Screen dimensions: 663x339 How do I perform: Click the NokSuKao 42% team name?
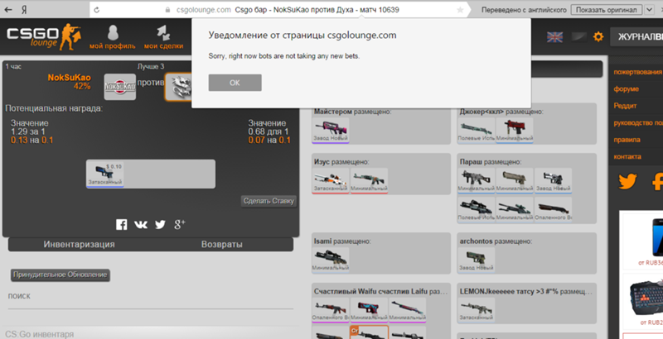click(70, 82)
